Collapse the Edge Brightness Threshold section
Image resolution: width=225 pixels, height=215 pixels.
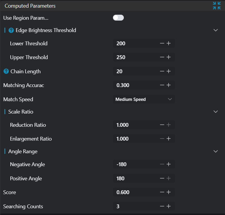coord(216,30)
